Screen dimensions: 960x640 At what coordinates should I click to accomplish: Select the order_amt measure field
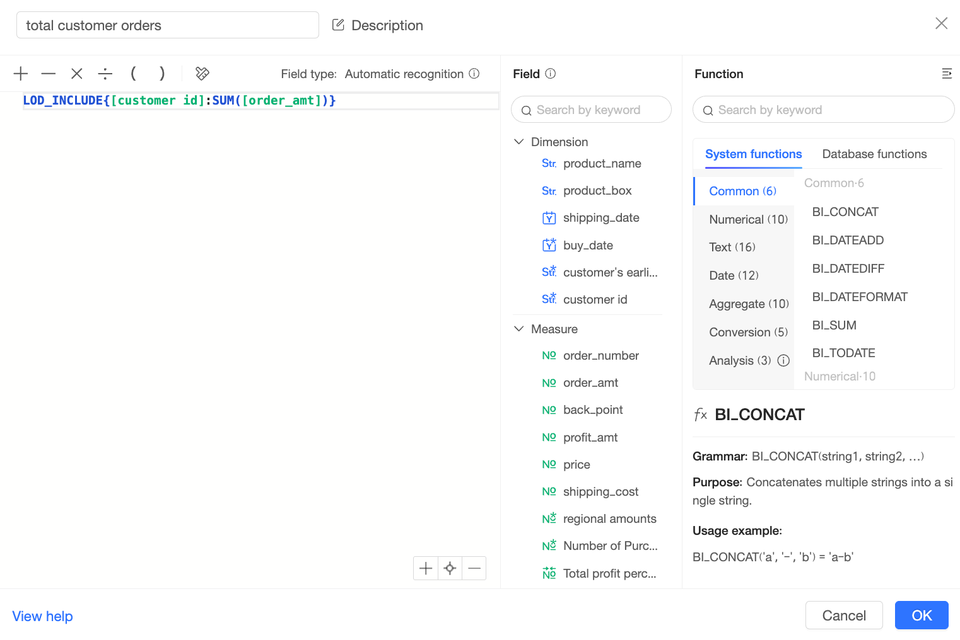(x=590, y=382)
